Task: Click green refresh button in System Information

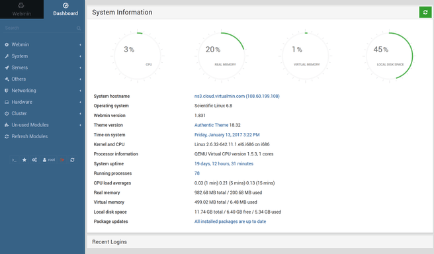Action: [x=425, y=12]
